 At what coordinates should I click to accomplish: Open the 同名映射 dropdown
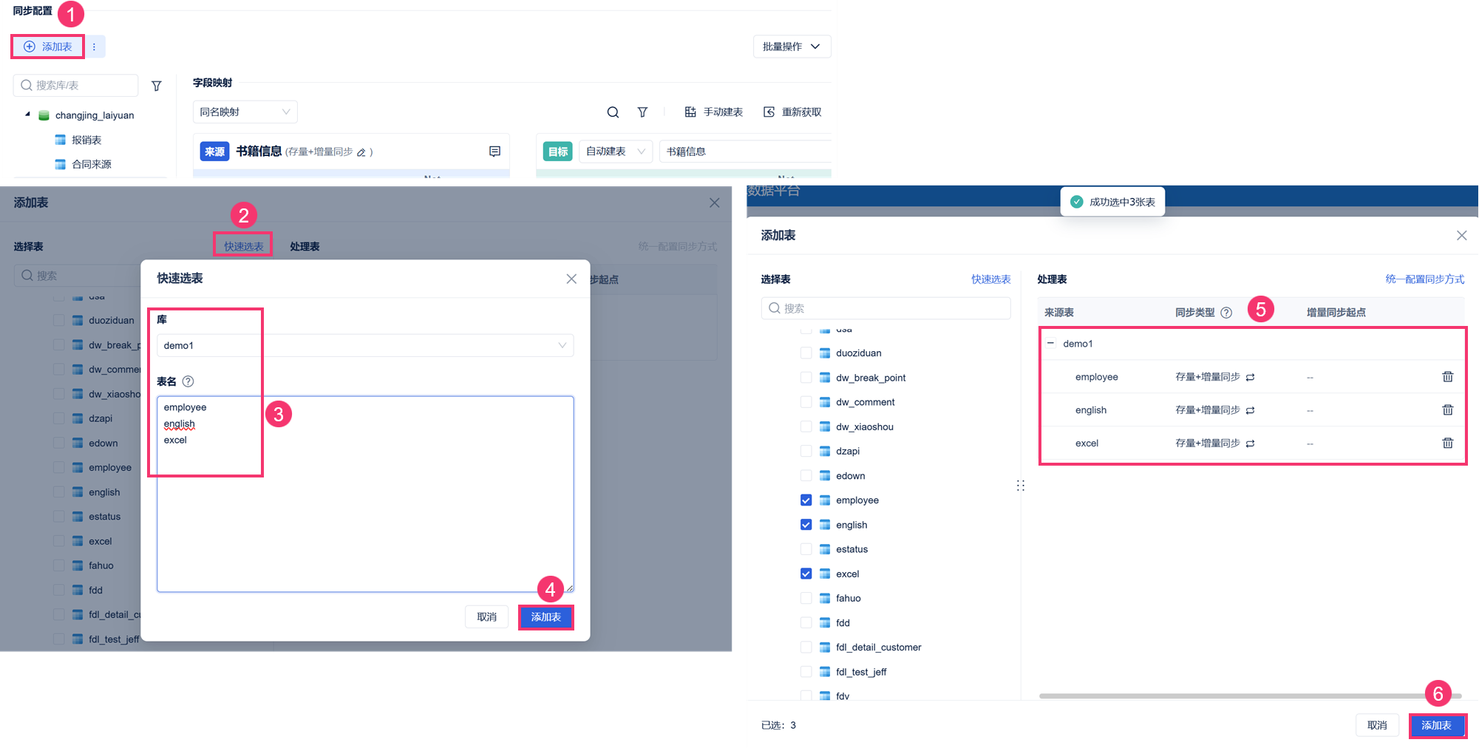click(245, 112)
